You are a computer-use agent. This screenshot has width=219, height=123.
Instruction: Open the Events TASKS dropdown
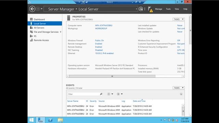pos(179,88)
